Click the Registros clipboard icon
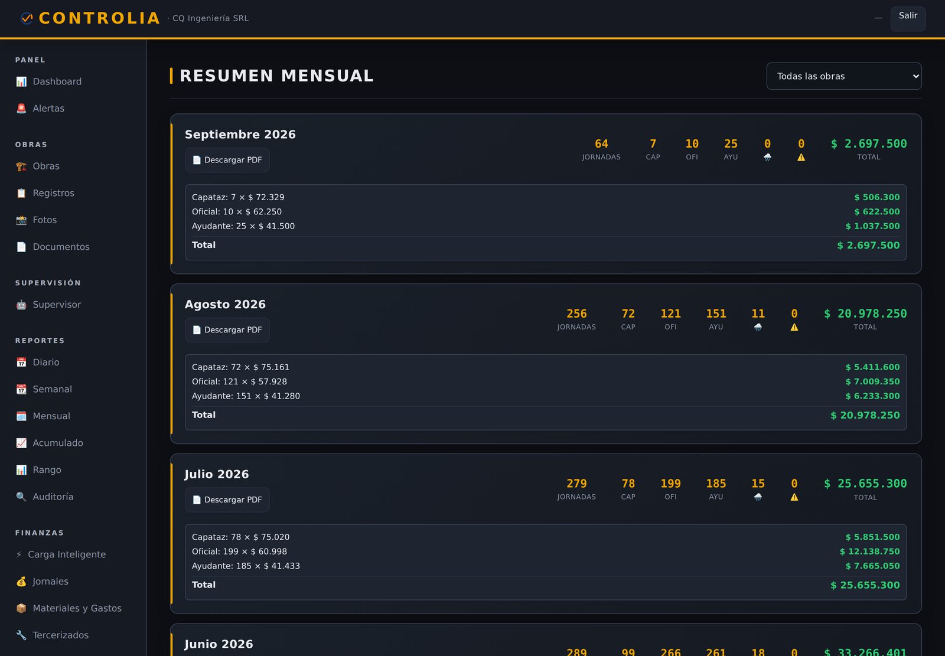945x656 pixels. (21, 193)
